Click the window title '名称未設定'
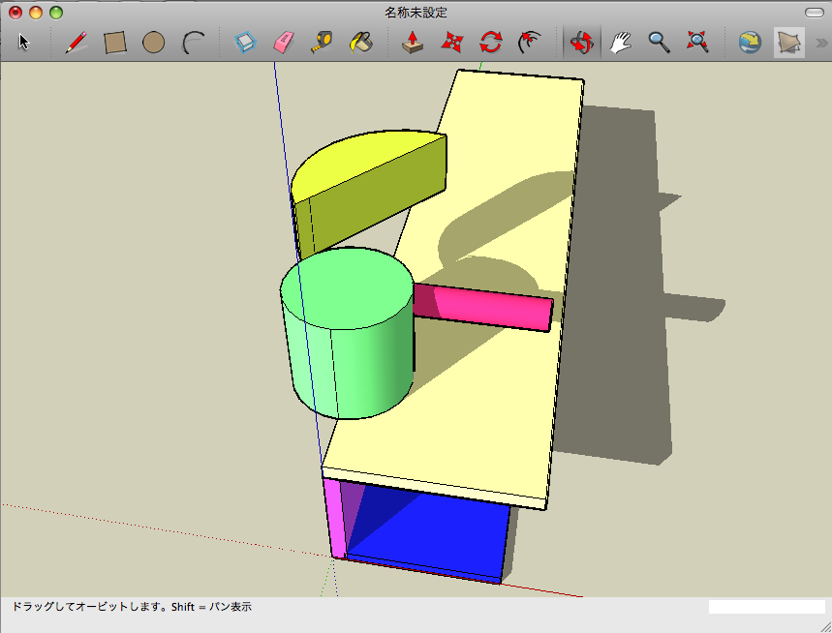832x633 pixels. click(x=416, y=13)
